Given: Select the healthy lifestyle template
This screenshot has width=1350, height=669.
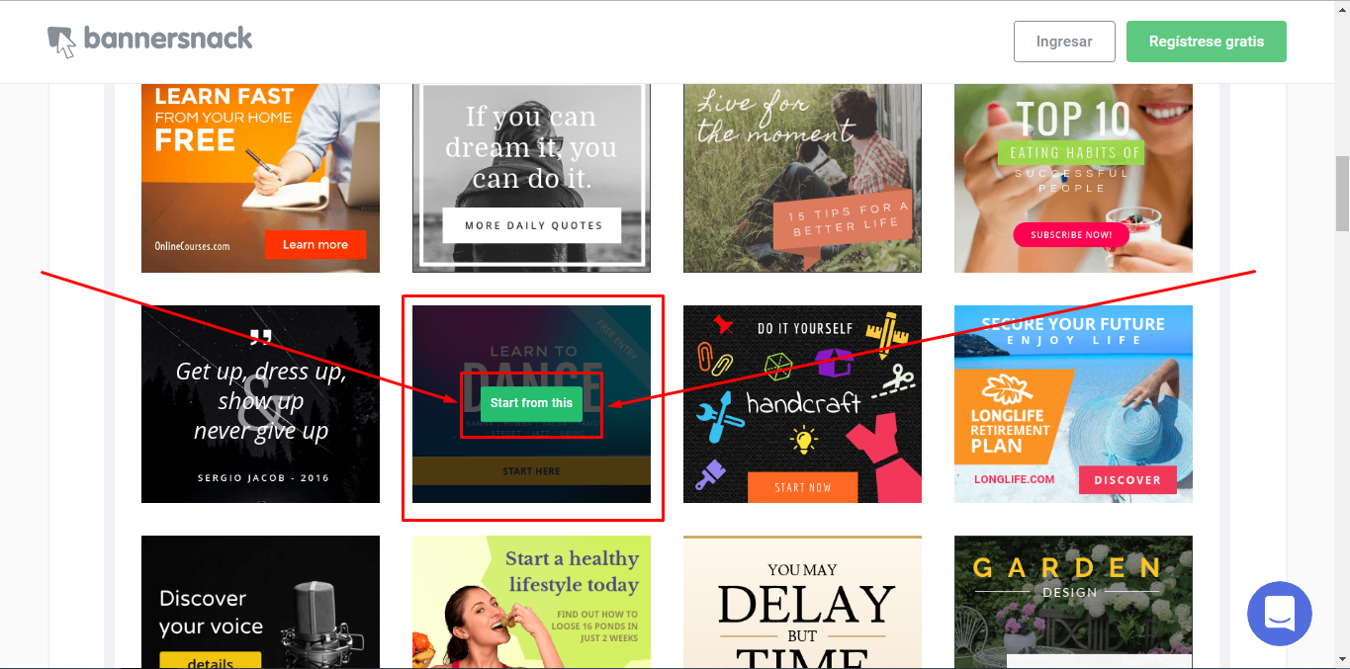Looking at the screenshot, I should click(x=531, y=602).
